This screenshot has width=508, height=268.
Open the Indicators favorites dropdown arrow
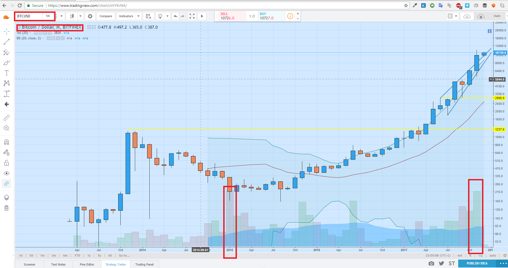138,16
